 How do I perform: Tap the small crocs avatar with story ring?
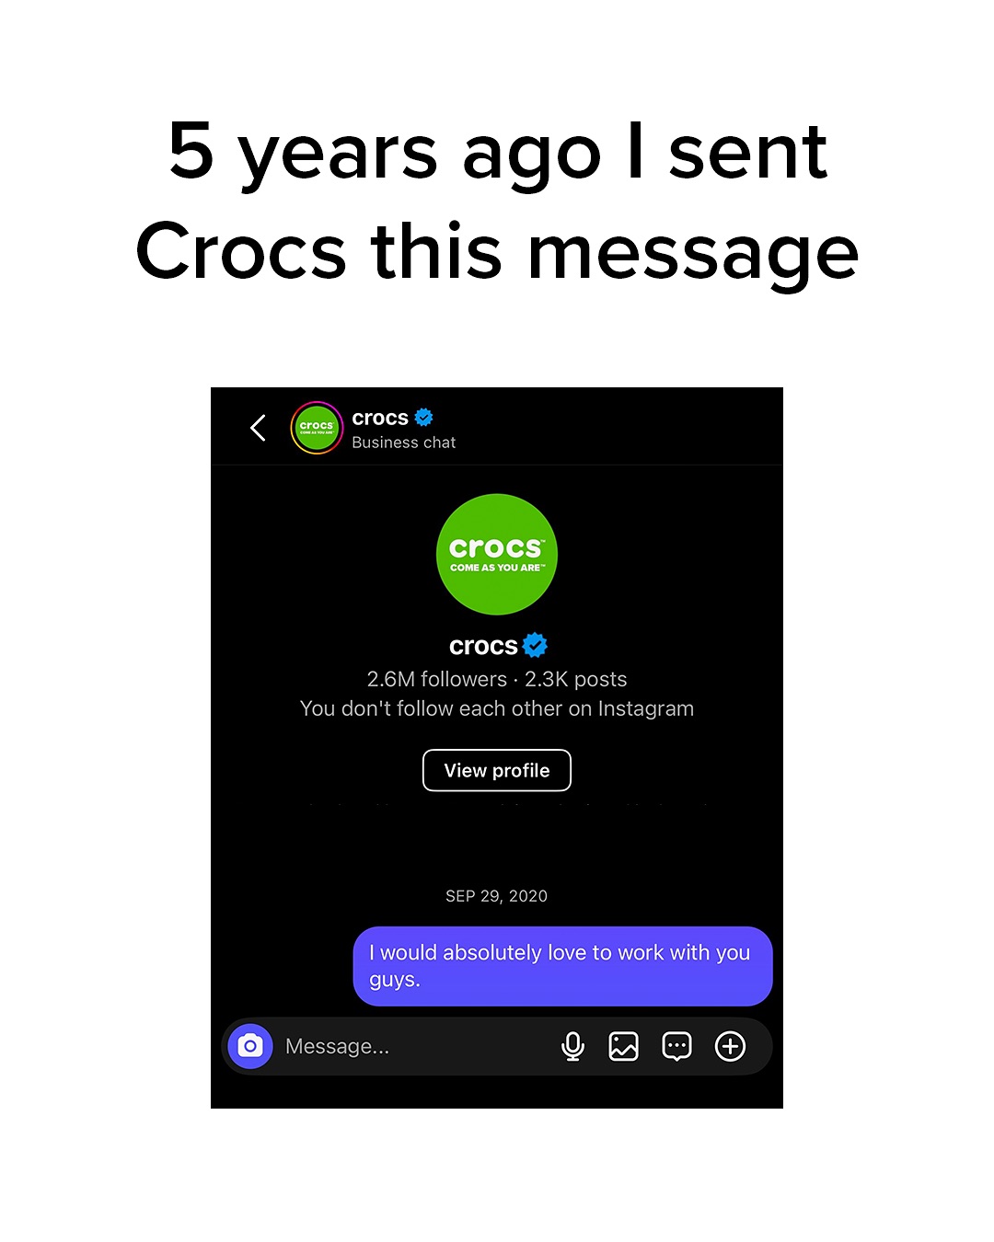coord(317,428)
